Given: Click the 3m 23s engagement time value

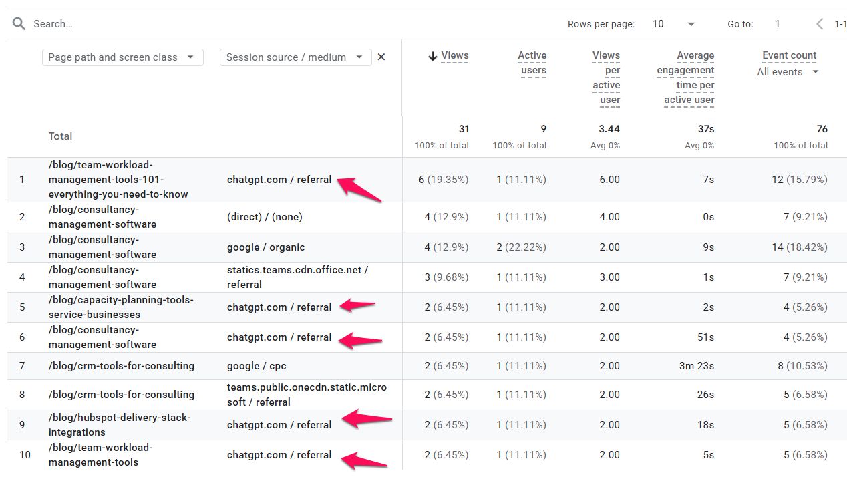Looking at the screenshot, I should pyautogui.click(x=696, y=366).
